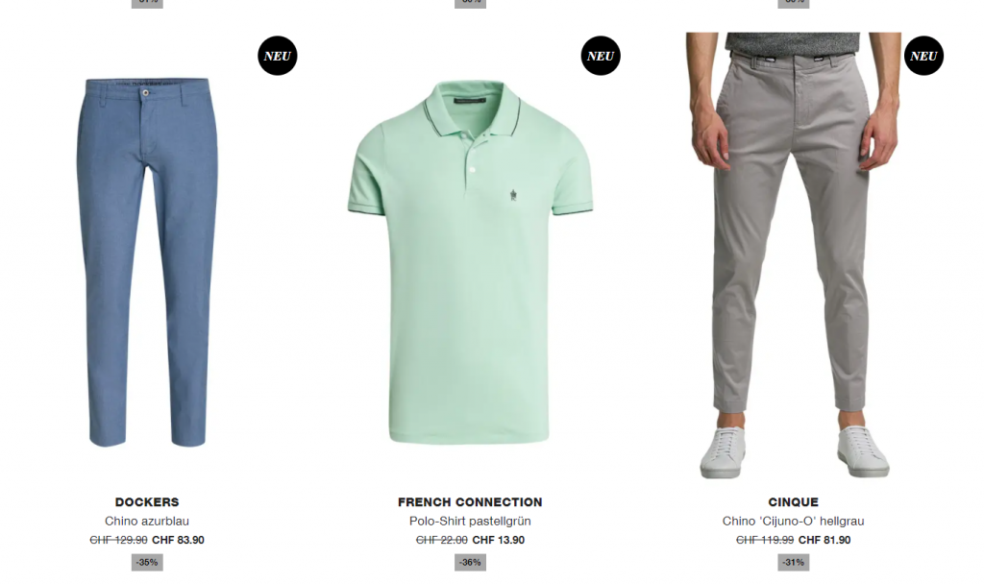The height and width of the screenshot is (584, 984).
Task: Click the sale price CHF 81.90
Action: point(824,540)
